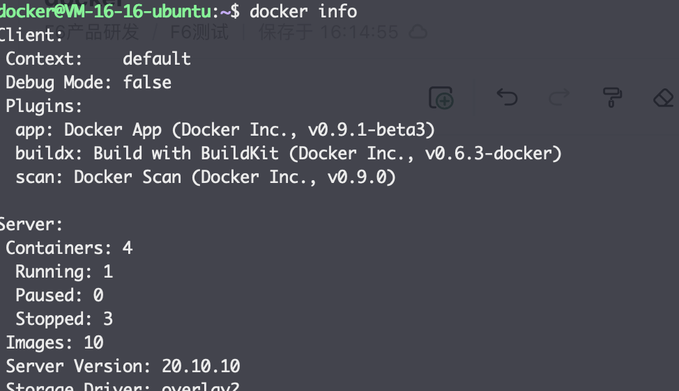Click the 'Context: default' line
The image size is (679, 391).
pos(98,58)
